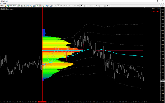Click the chart shift triangle marker

point(144,8)
